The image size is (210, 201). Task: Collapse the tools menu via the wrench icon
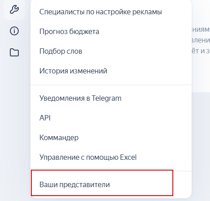pyautogui.click(x=14, y=9)
